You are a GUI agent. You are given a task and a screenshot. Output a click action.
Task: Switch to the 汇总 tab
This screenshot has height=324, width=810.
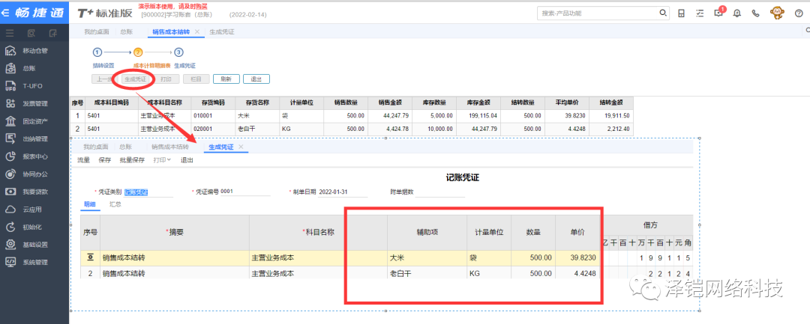[115, 204]
